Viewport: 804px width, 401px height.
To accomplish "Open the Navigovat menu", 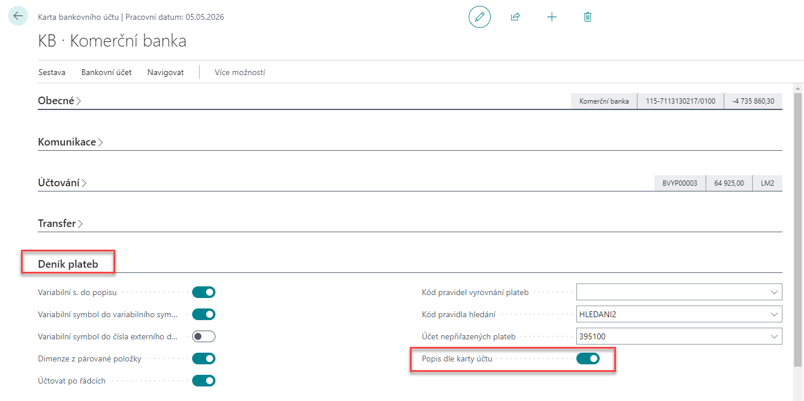I will [x=165, y=72].
